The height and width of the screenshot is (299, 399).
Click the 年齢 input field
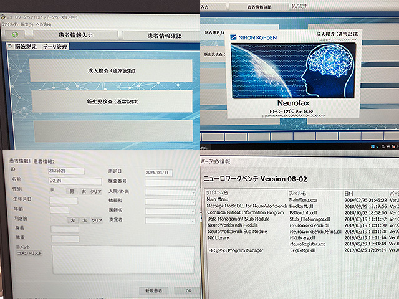[60, 210]
